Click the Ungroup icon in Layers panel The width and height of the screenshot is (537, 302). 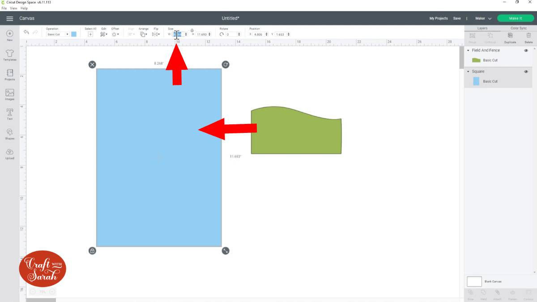tap(490, 35)
